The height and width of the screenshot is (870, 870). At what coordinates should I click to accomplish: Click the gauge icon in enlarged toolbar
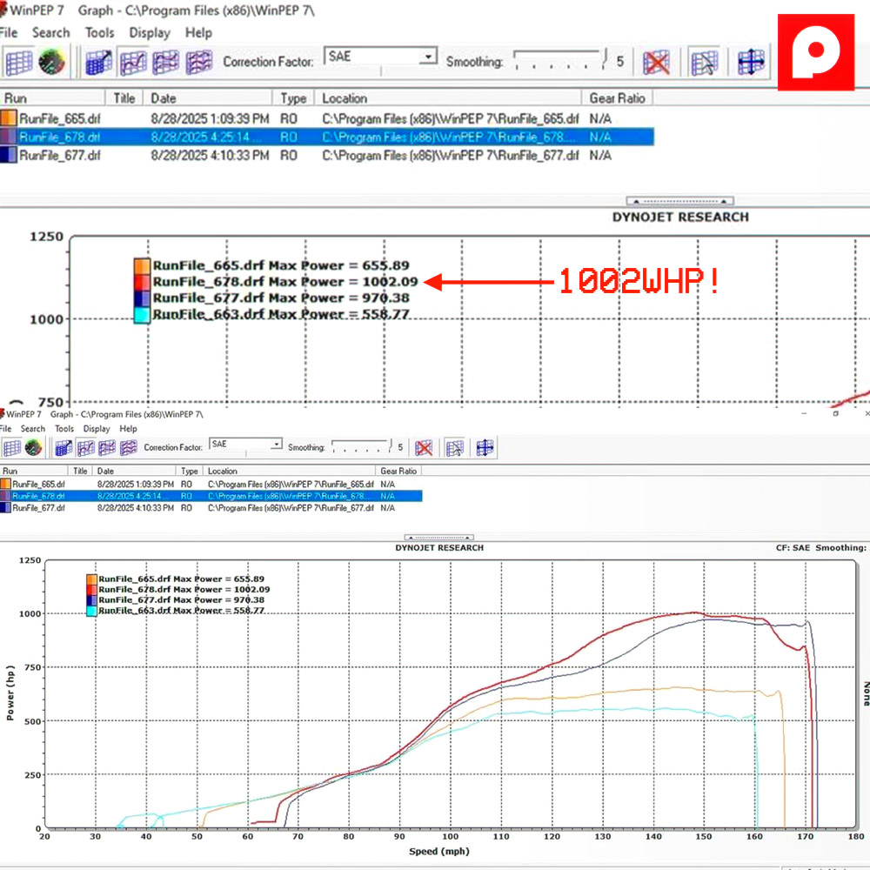click(x=52, y=62)
